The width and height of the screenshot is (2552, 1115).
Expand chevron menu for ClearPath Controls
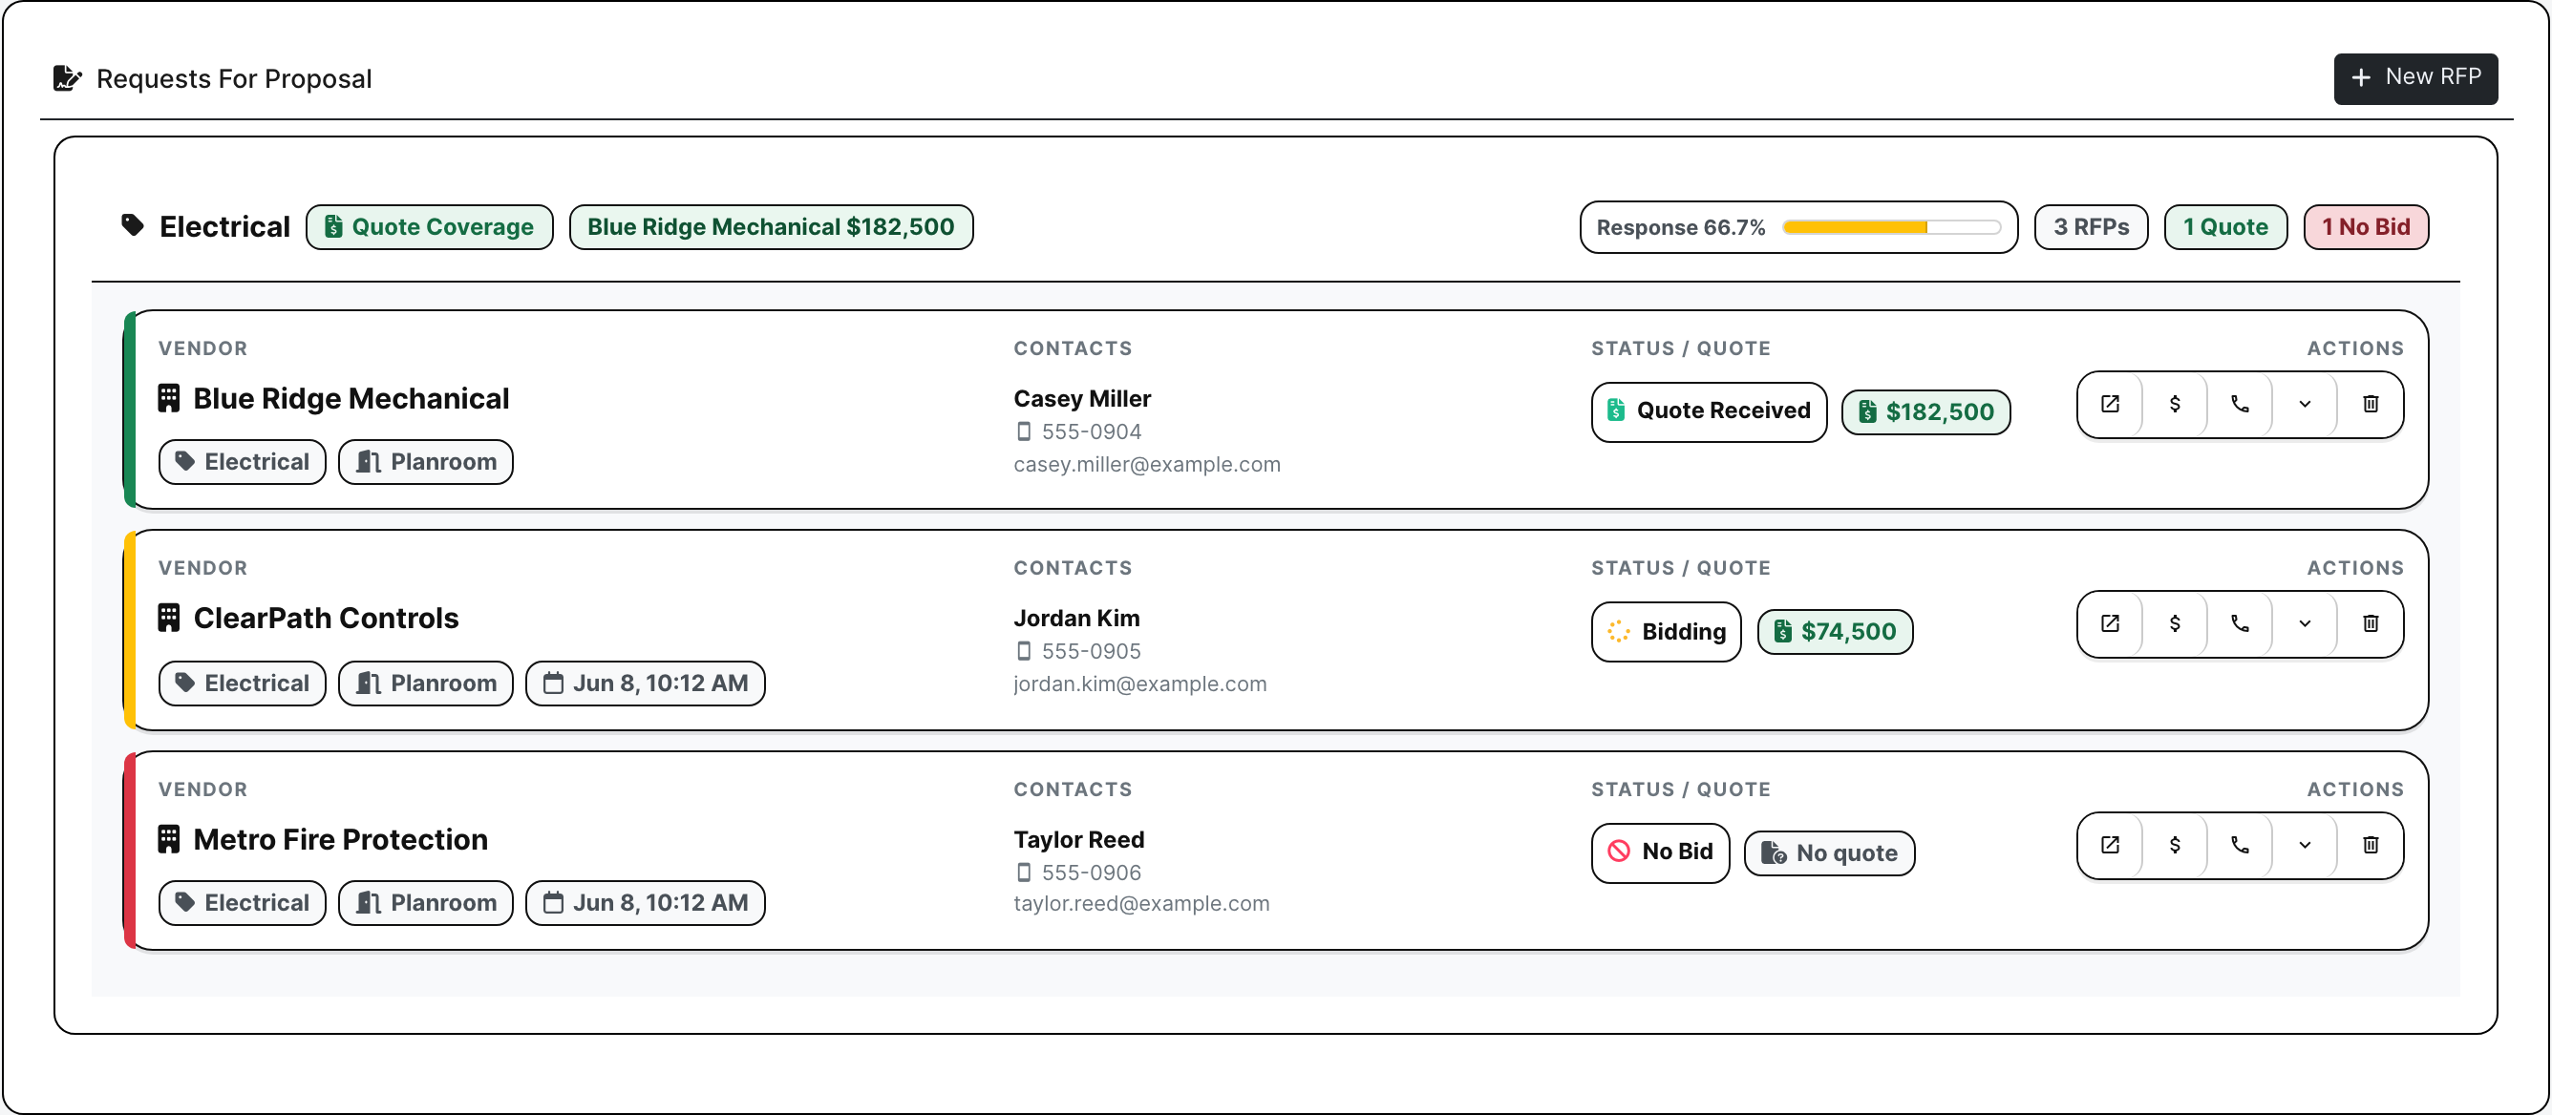tap(2306, 623)
